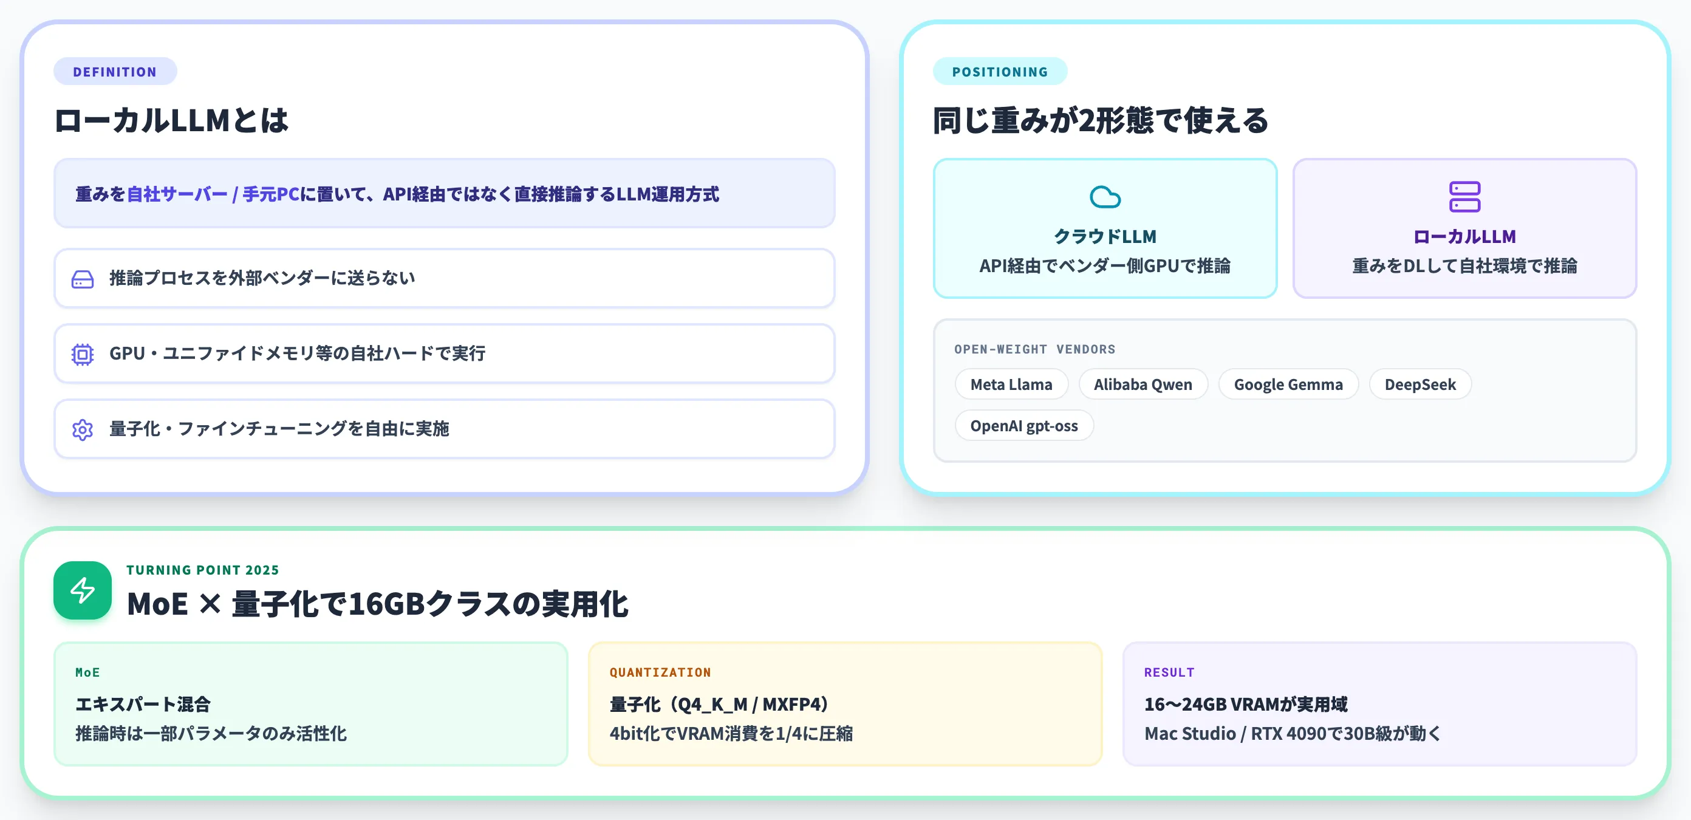This screenshot has width=1691, height=820.
Task: Click the text Mac Studio / RTX 4090で30B級が動く
Action: [x=1293, y=733]
